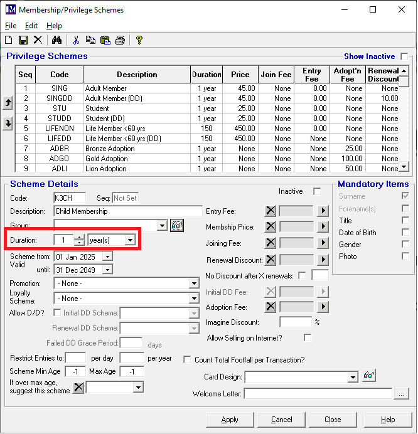Click glasses icon next to Card Design
The image size is (418, 434).
coord(370,376)
